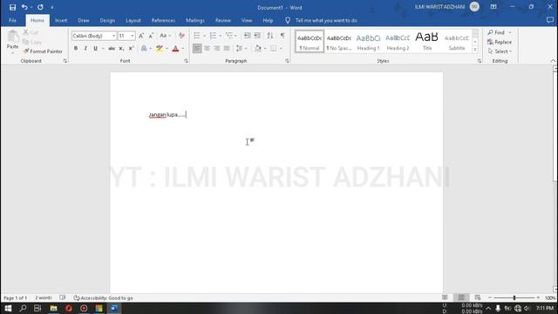Redo with the repeat typing icon
Viewport: 558px width, 314px height.
40,7
